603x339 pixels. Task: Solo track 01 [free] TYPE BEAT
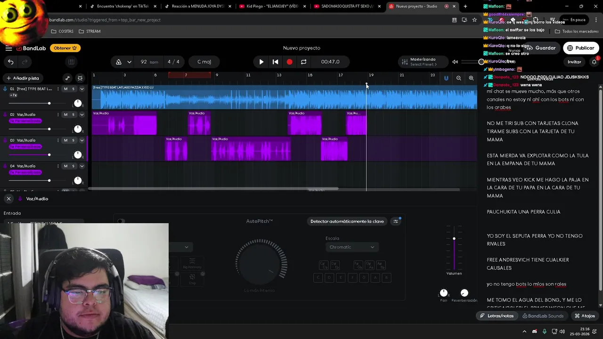73,89
